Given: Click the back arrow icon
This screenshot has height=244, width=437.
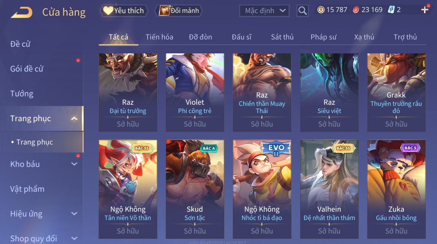Looking at the screenshot, I should point(21,12).
